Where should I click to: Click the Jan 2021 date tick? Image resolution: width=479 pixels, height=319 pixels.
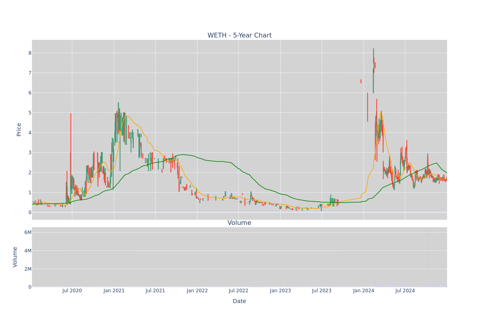114,291
